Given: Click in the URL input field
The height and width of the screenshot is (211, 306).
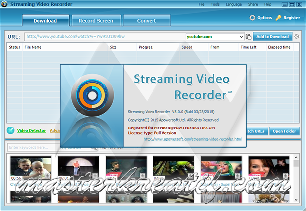Looking at the screenshot, I should [x=105, y=37].
